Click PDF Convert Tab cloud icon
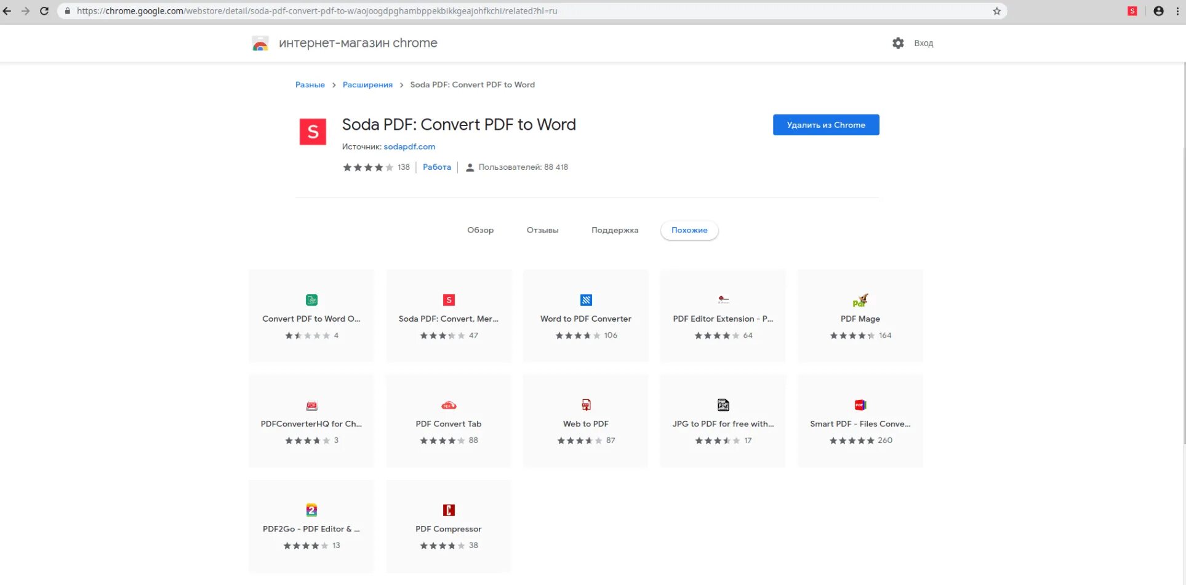This screenshot has height=585, width=1186. point(449,405)
